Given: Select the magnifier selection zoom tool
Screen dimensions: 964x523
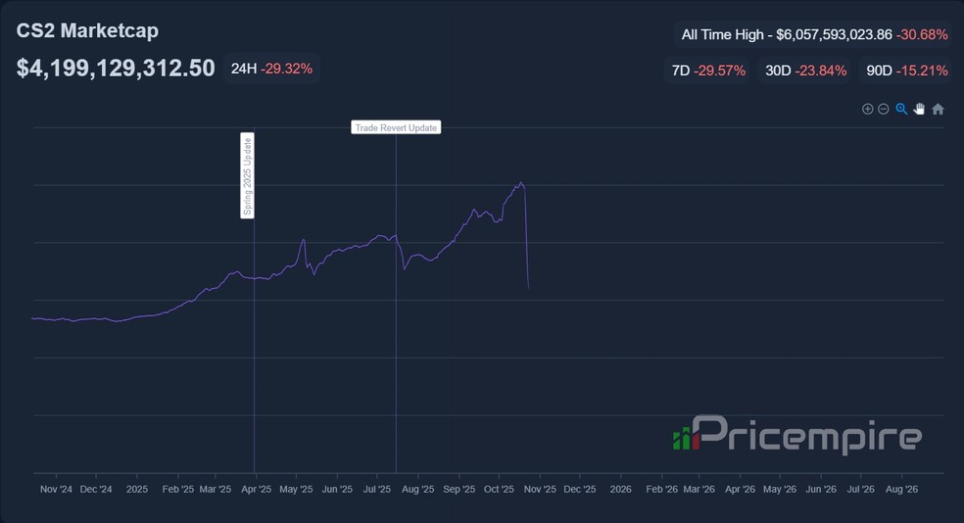Looking at the screenshot, I should 901,109.
